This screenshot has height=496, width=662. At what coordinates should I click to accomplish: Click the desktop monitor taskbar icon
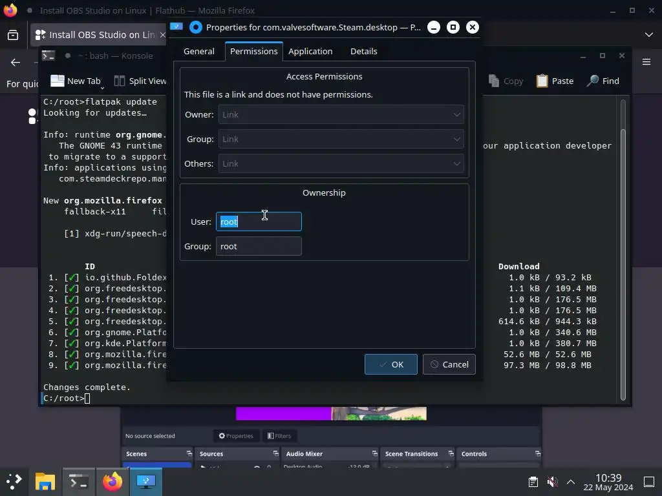coord(146,481)
